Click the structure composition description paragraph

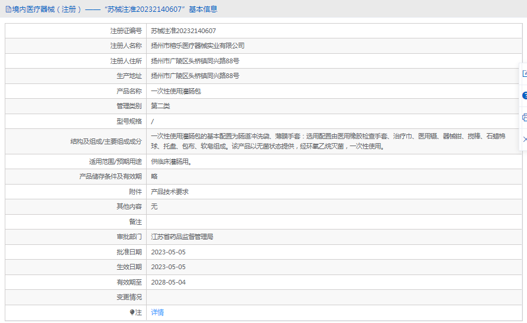[328, 141]
